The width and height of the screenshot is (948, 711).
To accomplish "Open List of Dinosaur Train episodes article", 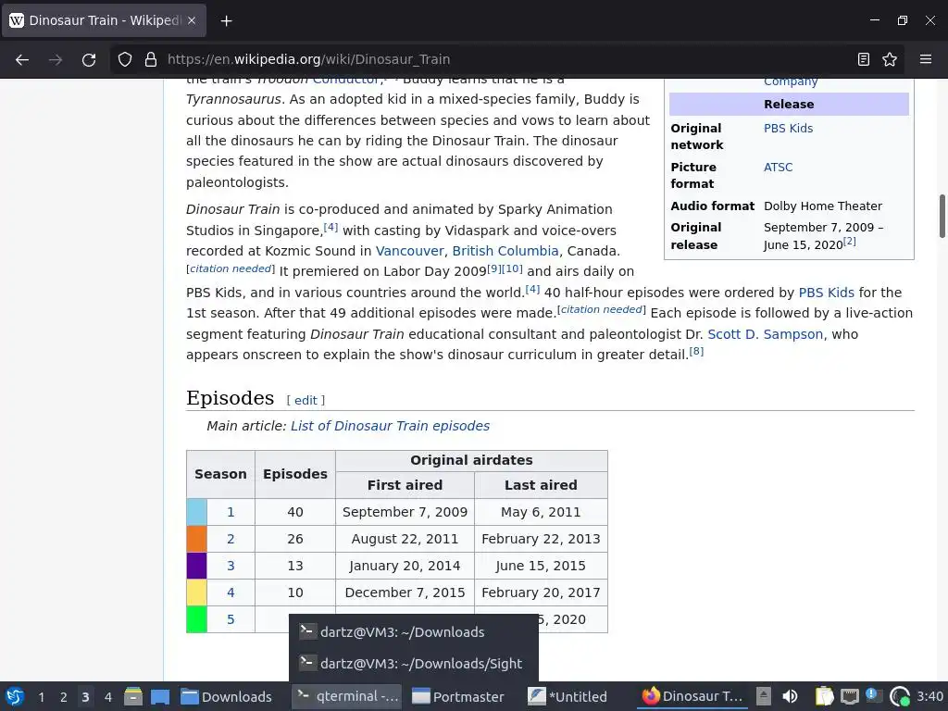I will pos(390,426).
